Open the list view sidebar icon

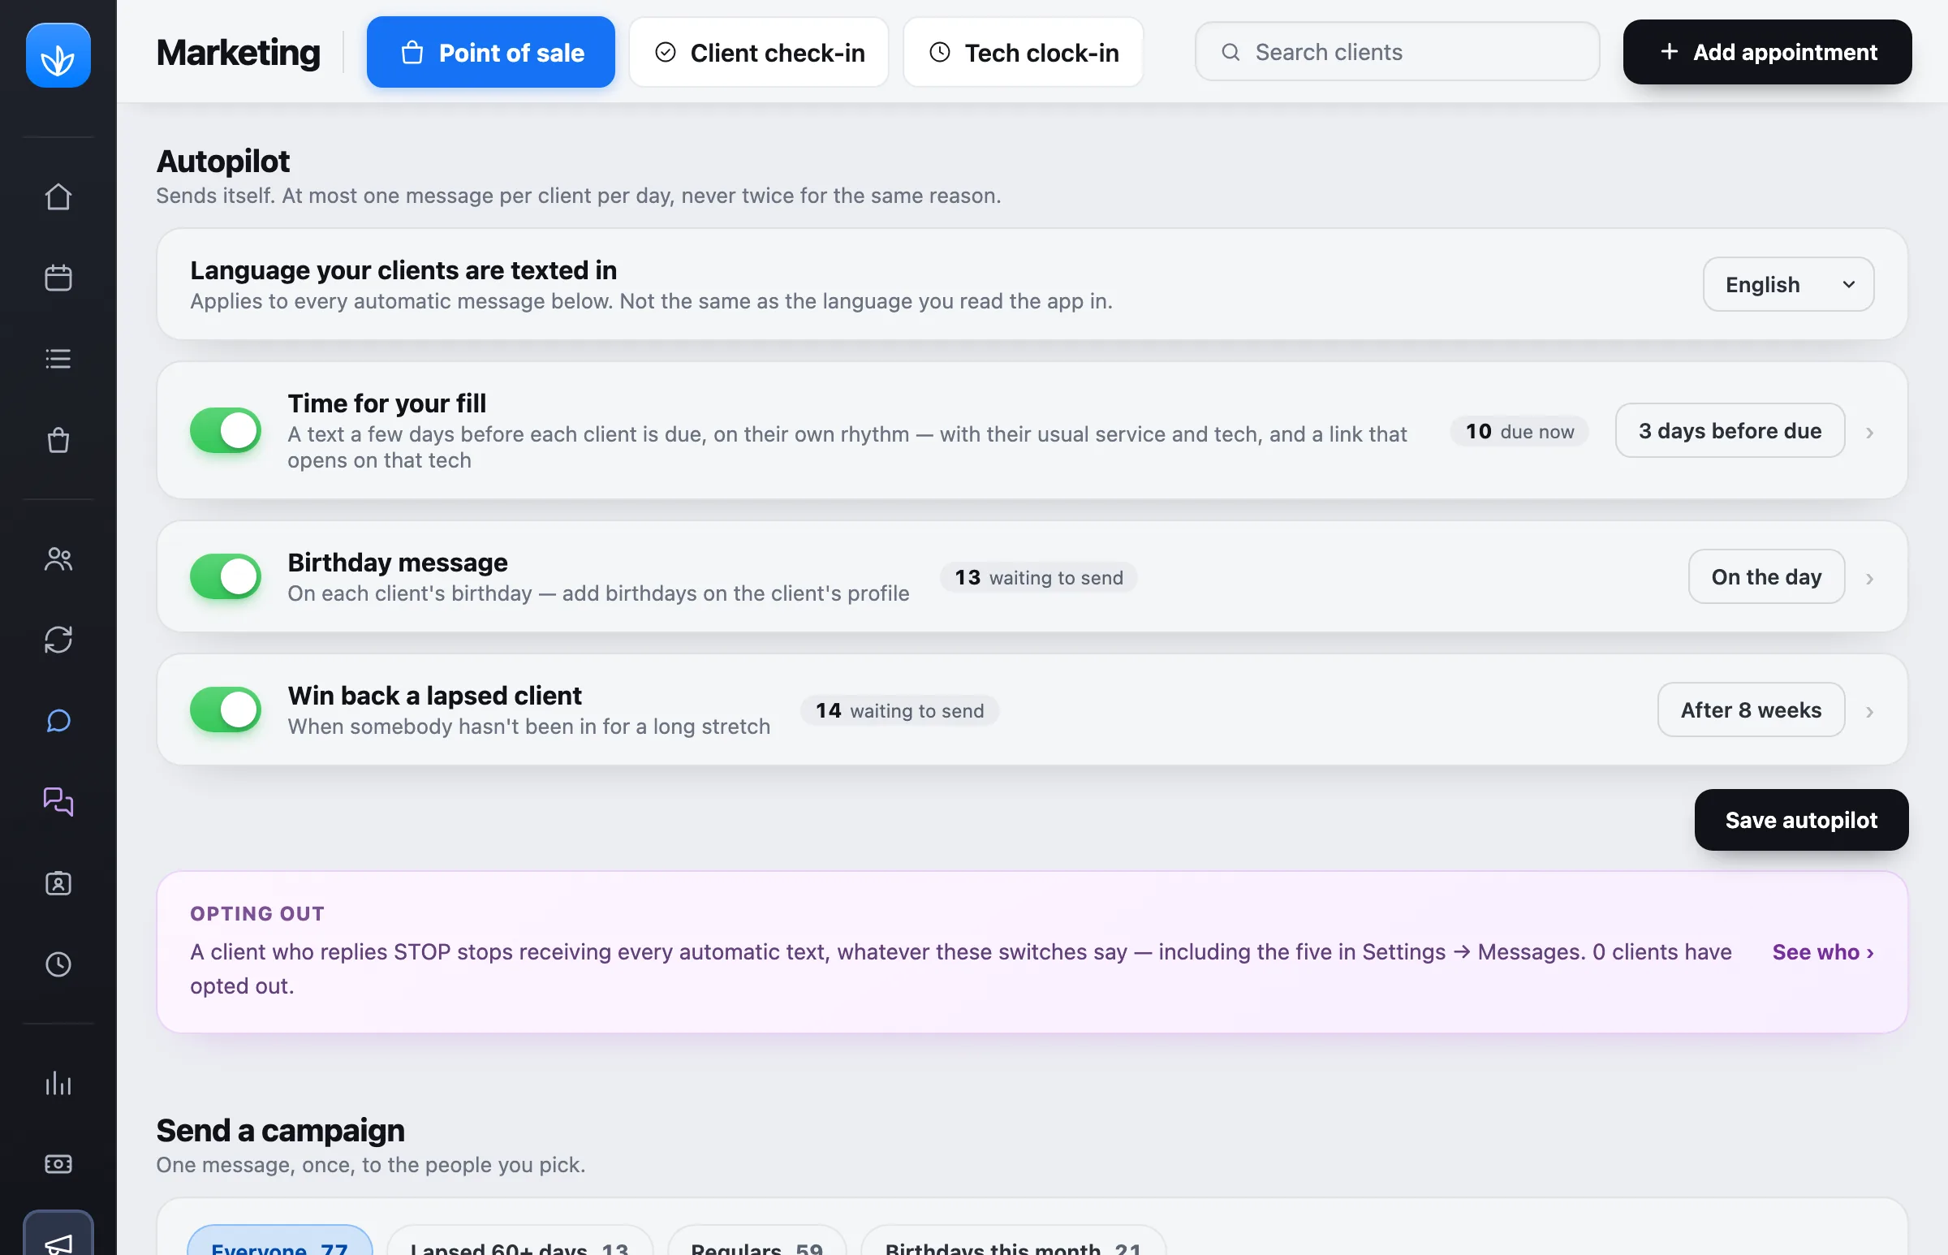58,359
